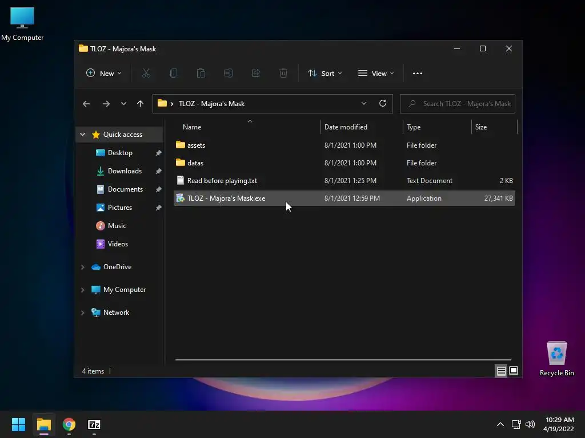Click the horizontal scrollbar in file list
The height and width of the screenshot is (438, 585).
(343, 360)
